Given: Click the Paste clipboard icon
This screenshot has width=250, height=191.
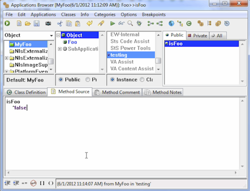Looking at the screenshot, I should tap(77, 23).
